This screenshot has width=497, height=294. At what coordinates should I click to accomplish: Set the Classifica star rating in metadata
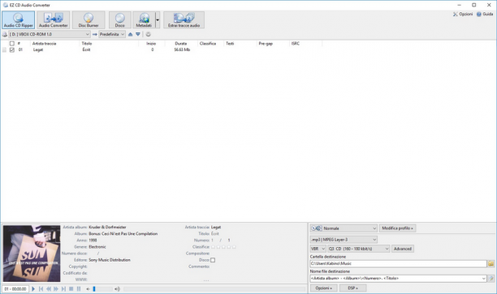click(223, 247)
